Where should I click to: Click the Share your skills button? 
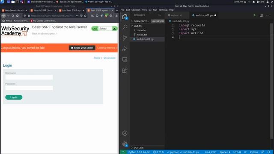pos(82,48)
